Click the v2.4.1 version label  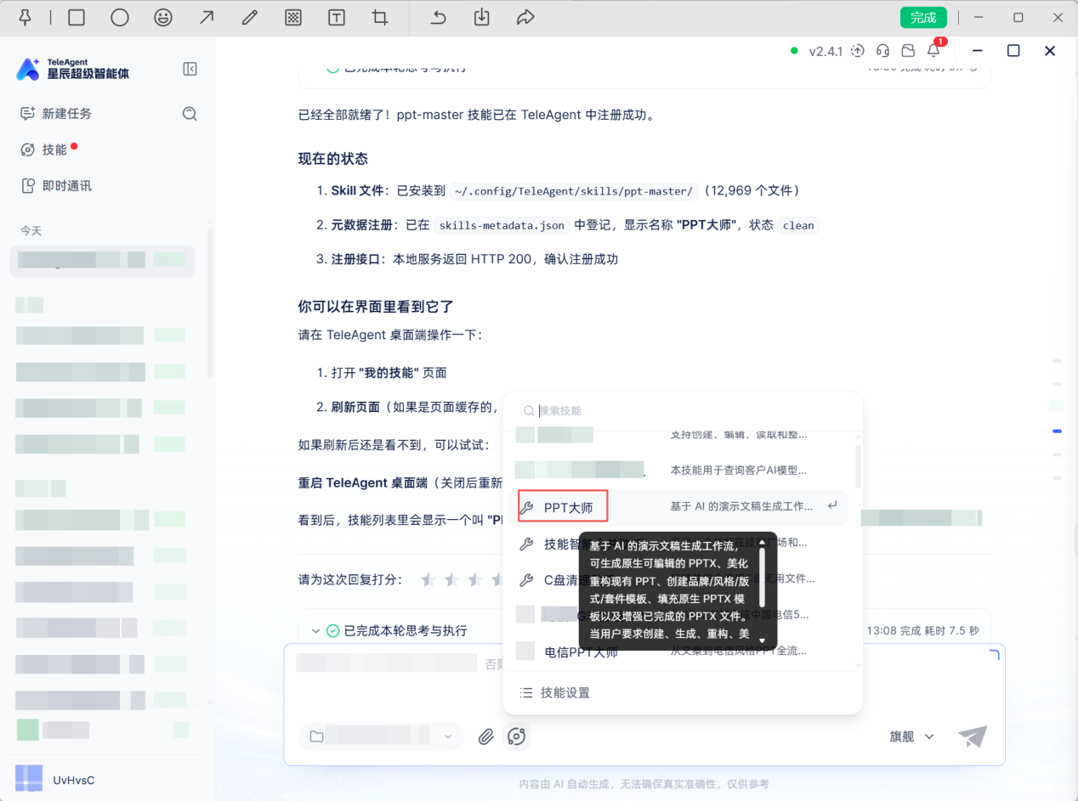pos(826,51)
